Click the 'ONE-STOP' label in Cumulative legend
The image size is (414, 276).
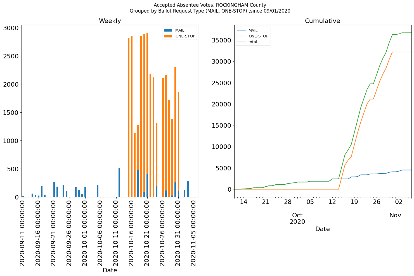pyautogui.click(x=258, y=36)
